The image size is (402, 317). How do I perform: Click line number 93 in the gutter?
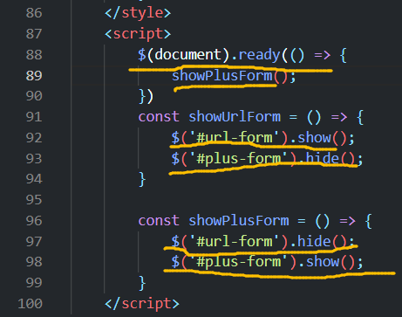tap(34, 159)
